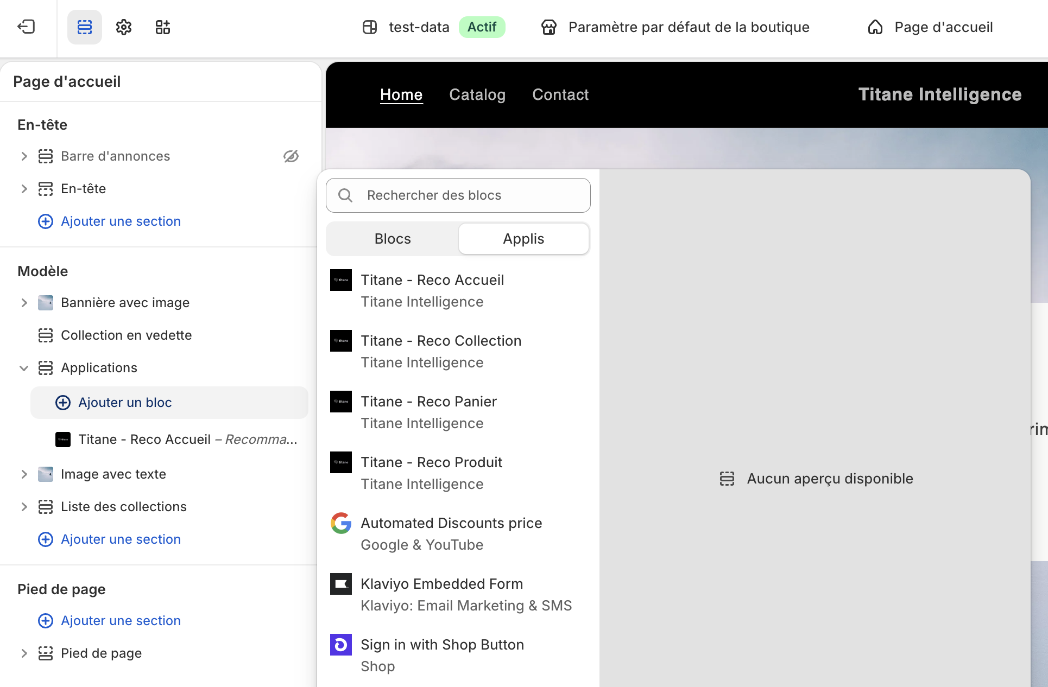Click the Bannière avec image thumbnail
Viewport: 1048px width, 687px height.
[x=46, y=303]
